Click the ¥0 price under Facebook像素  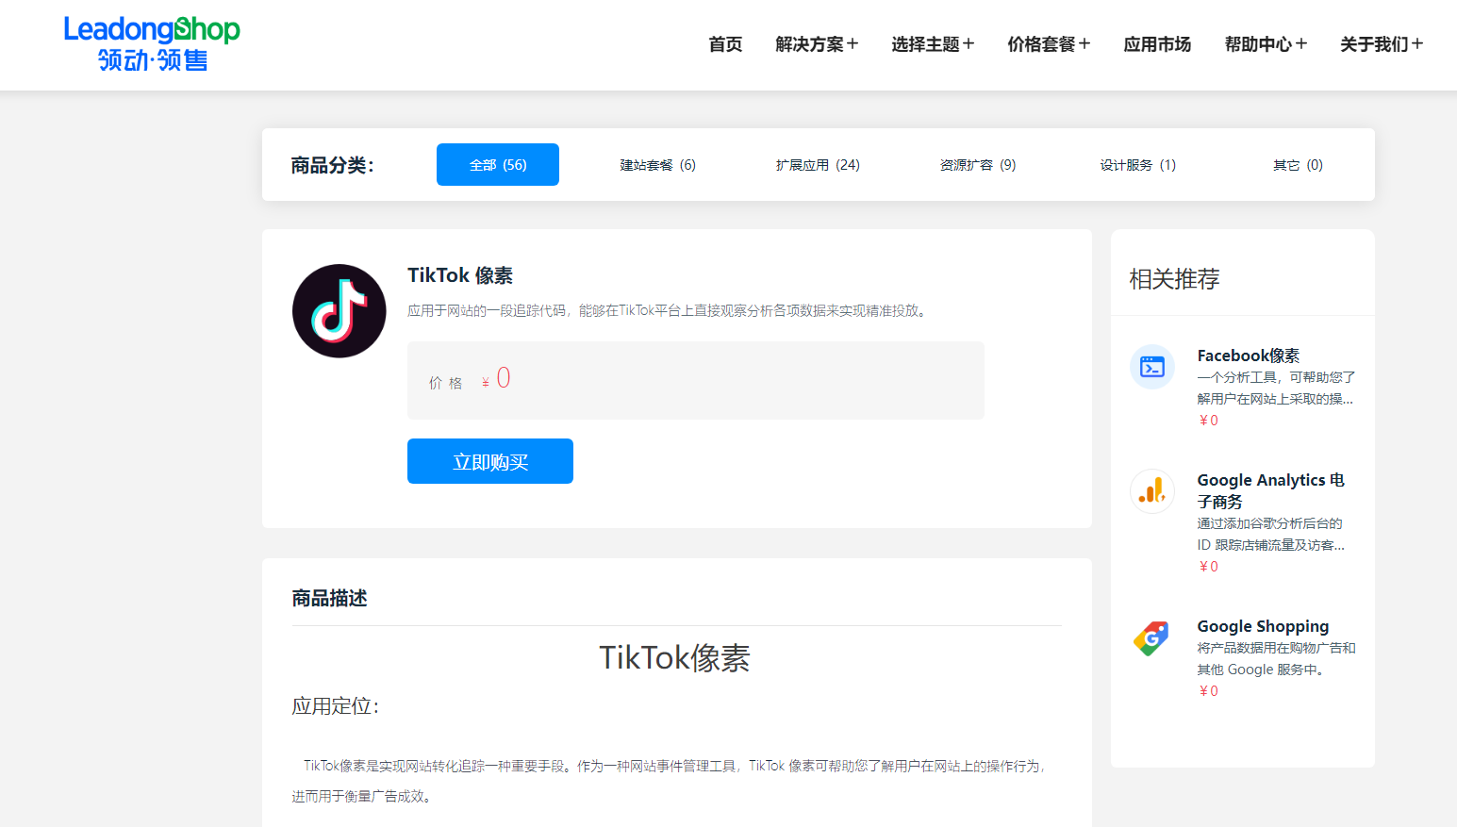[1208, 421]
